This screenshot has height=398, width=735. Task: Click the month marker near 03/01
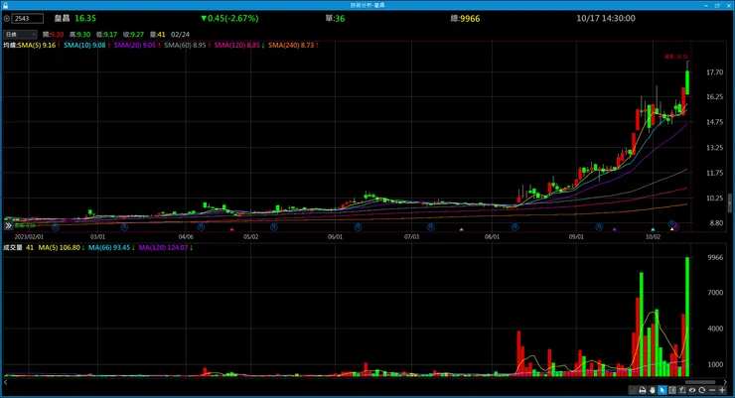[124, 227]
